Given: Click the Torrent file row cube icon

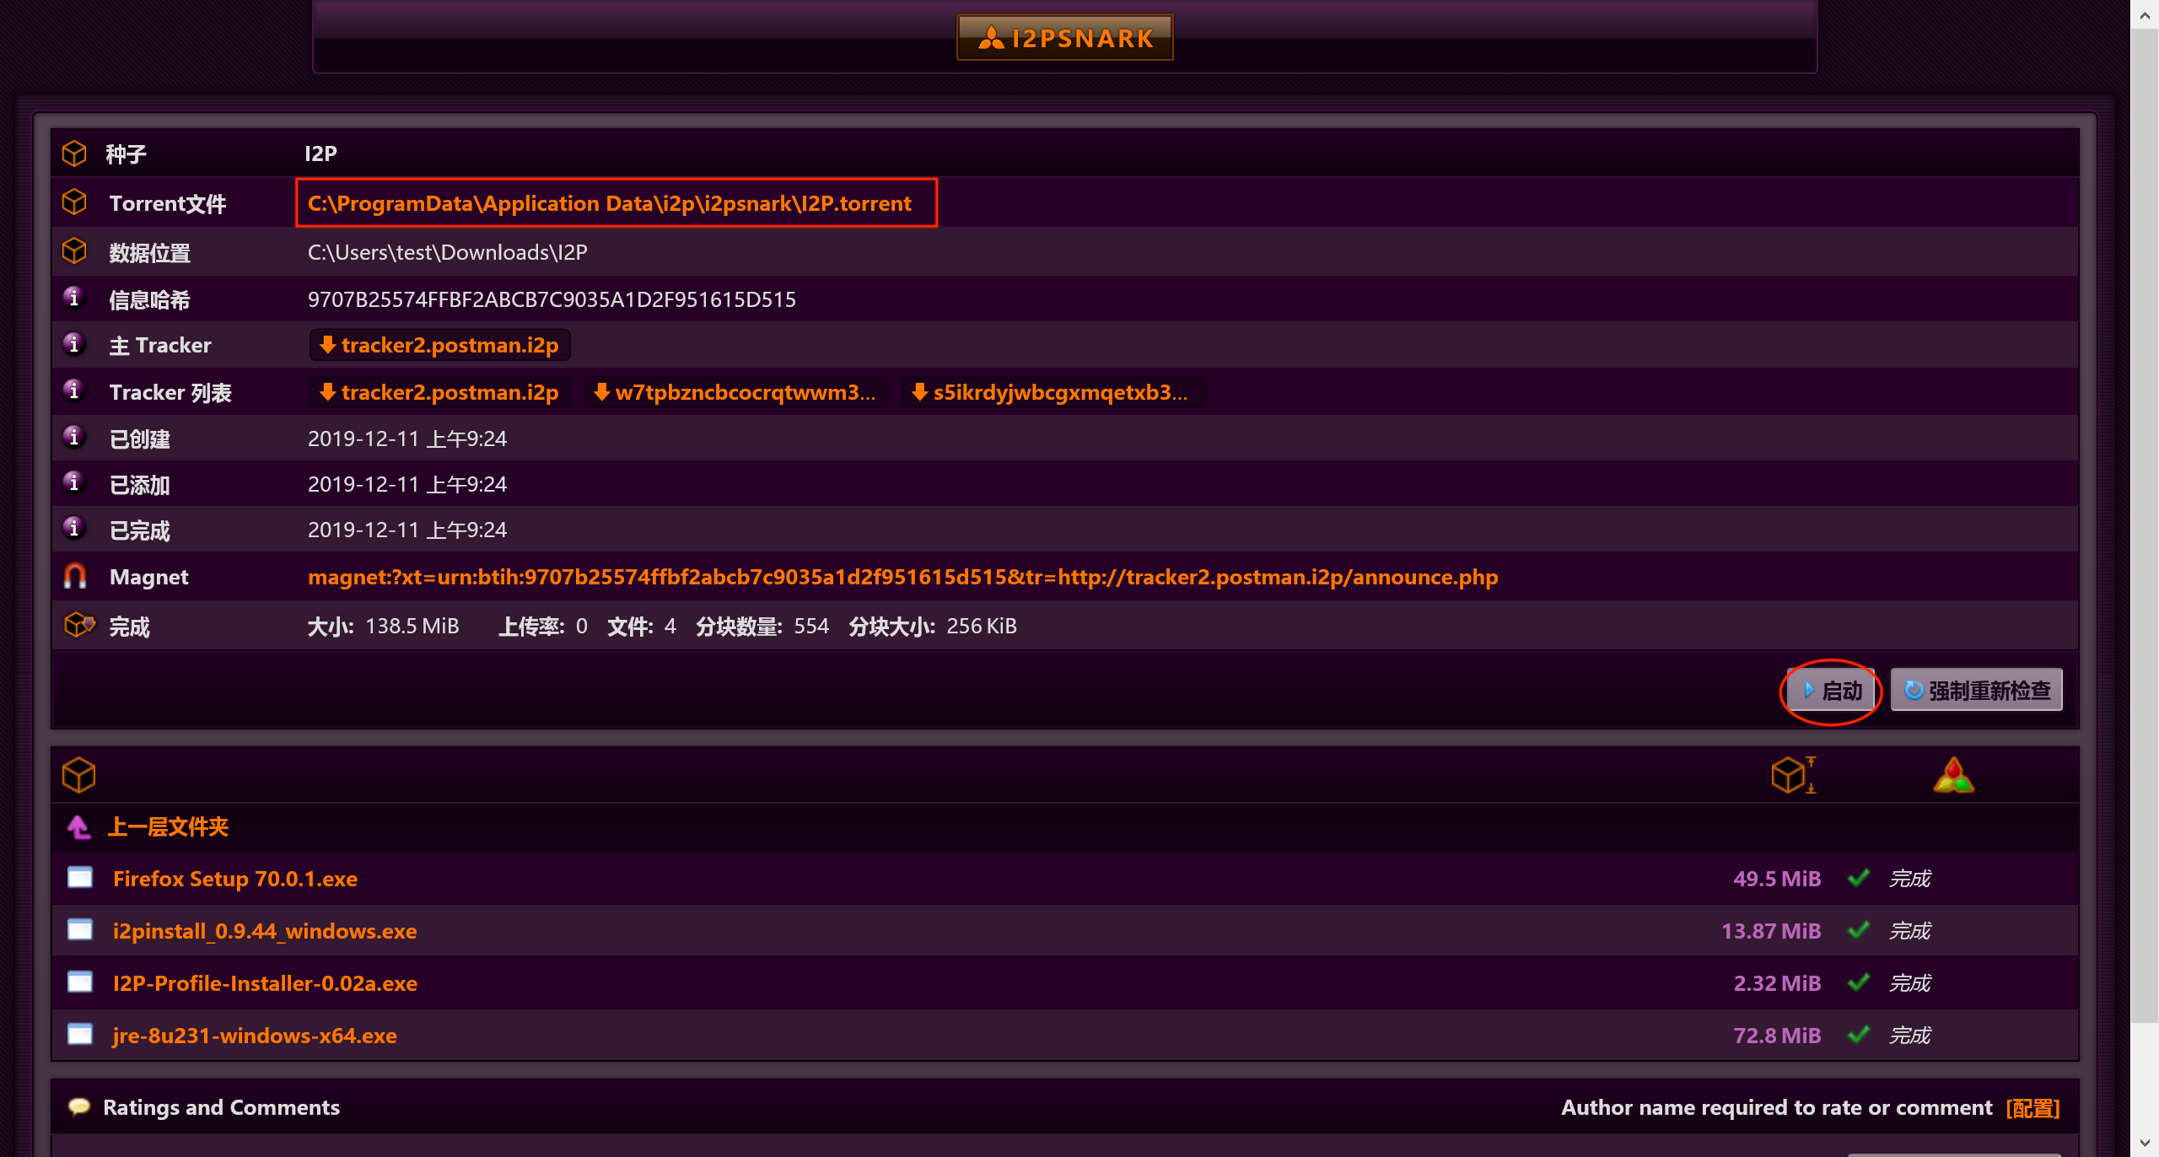Looking at the screenshot, I should 74,202.
